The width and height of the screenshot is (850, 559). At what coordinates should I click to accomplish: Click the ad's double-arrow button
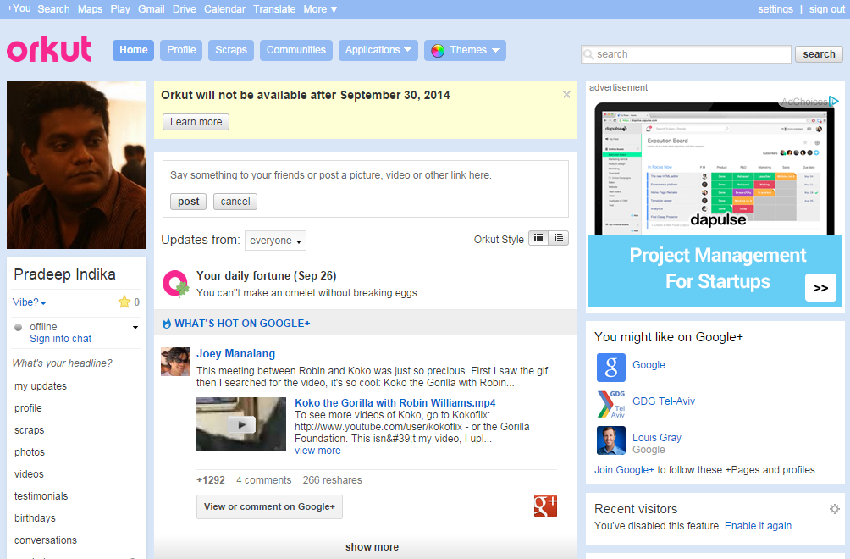tap(820, 288)
